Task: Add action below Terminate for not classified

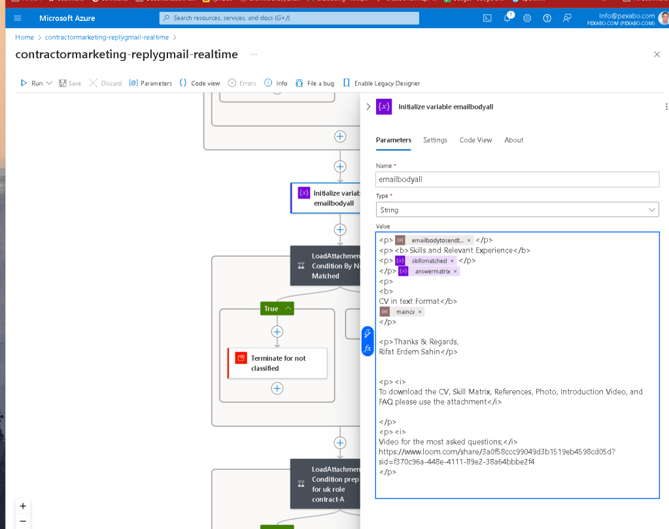Action: pos(277,388)
